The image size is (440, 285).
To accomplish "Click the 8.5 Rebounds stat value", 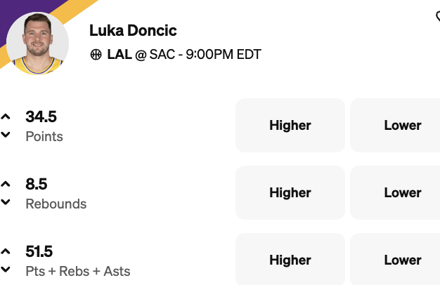I will 37,184.
